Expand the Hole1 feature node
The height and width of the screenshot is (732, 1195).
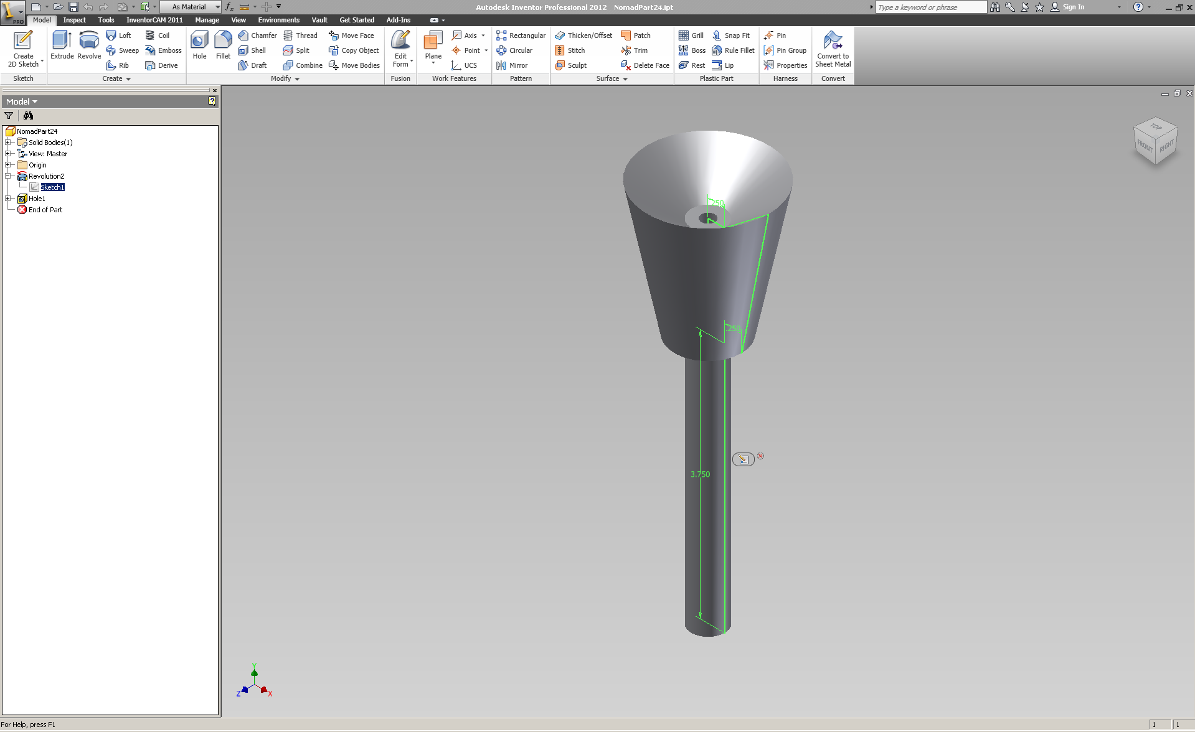(x=8, y=199)
